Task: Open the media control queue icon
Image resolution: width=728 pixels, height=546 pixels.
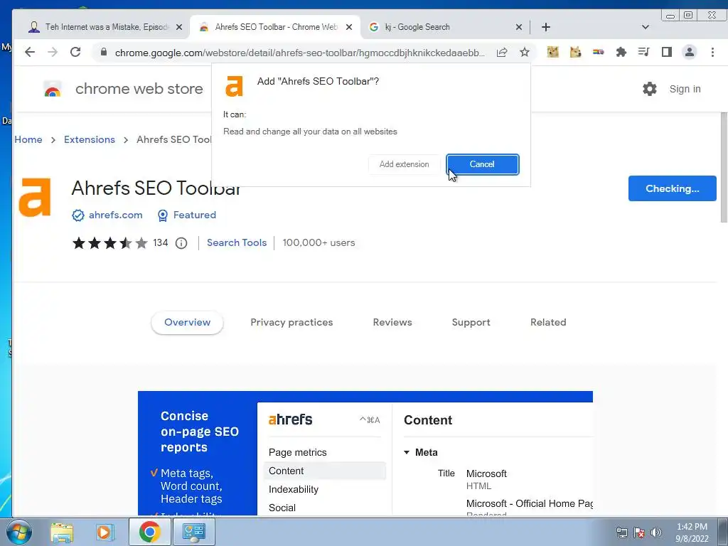Action: coord(643,52)
